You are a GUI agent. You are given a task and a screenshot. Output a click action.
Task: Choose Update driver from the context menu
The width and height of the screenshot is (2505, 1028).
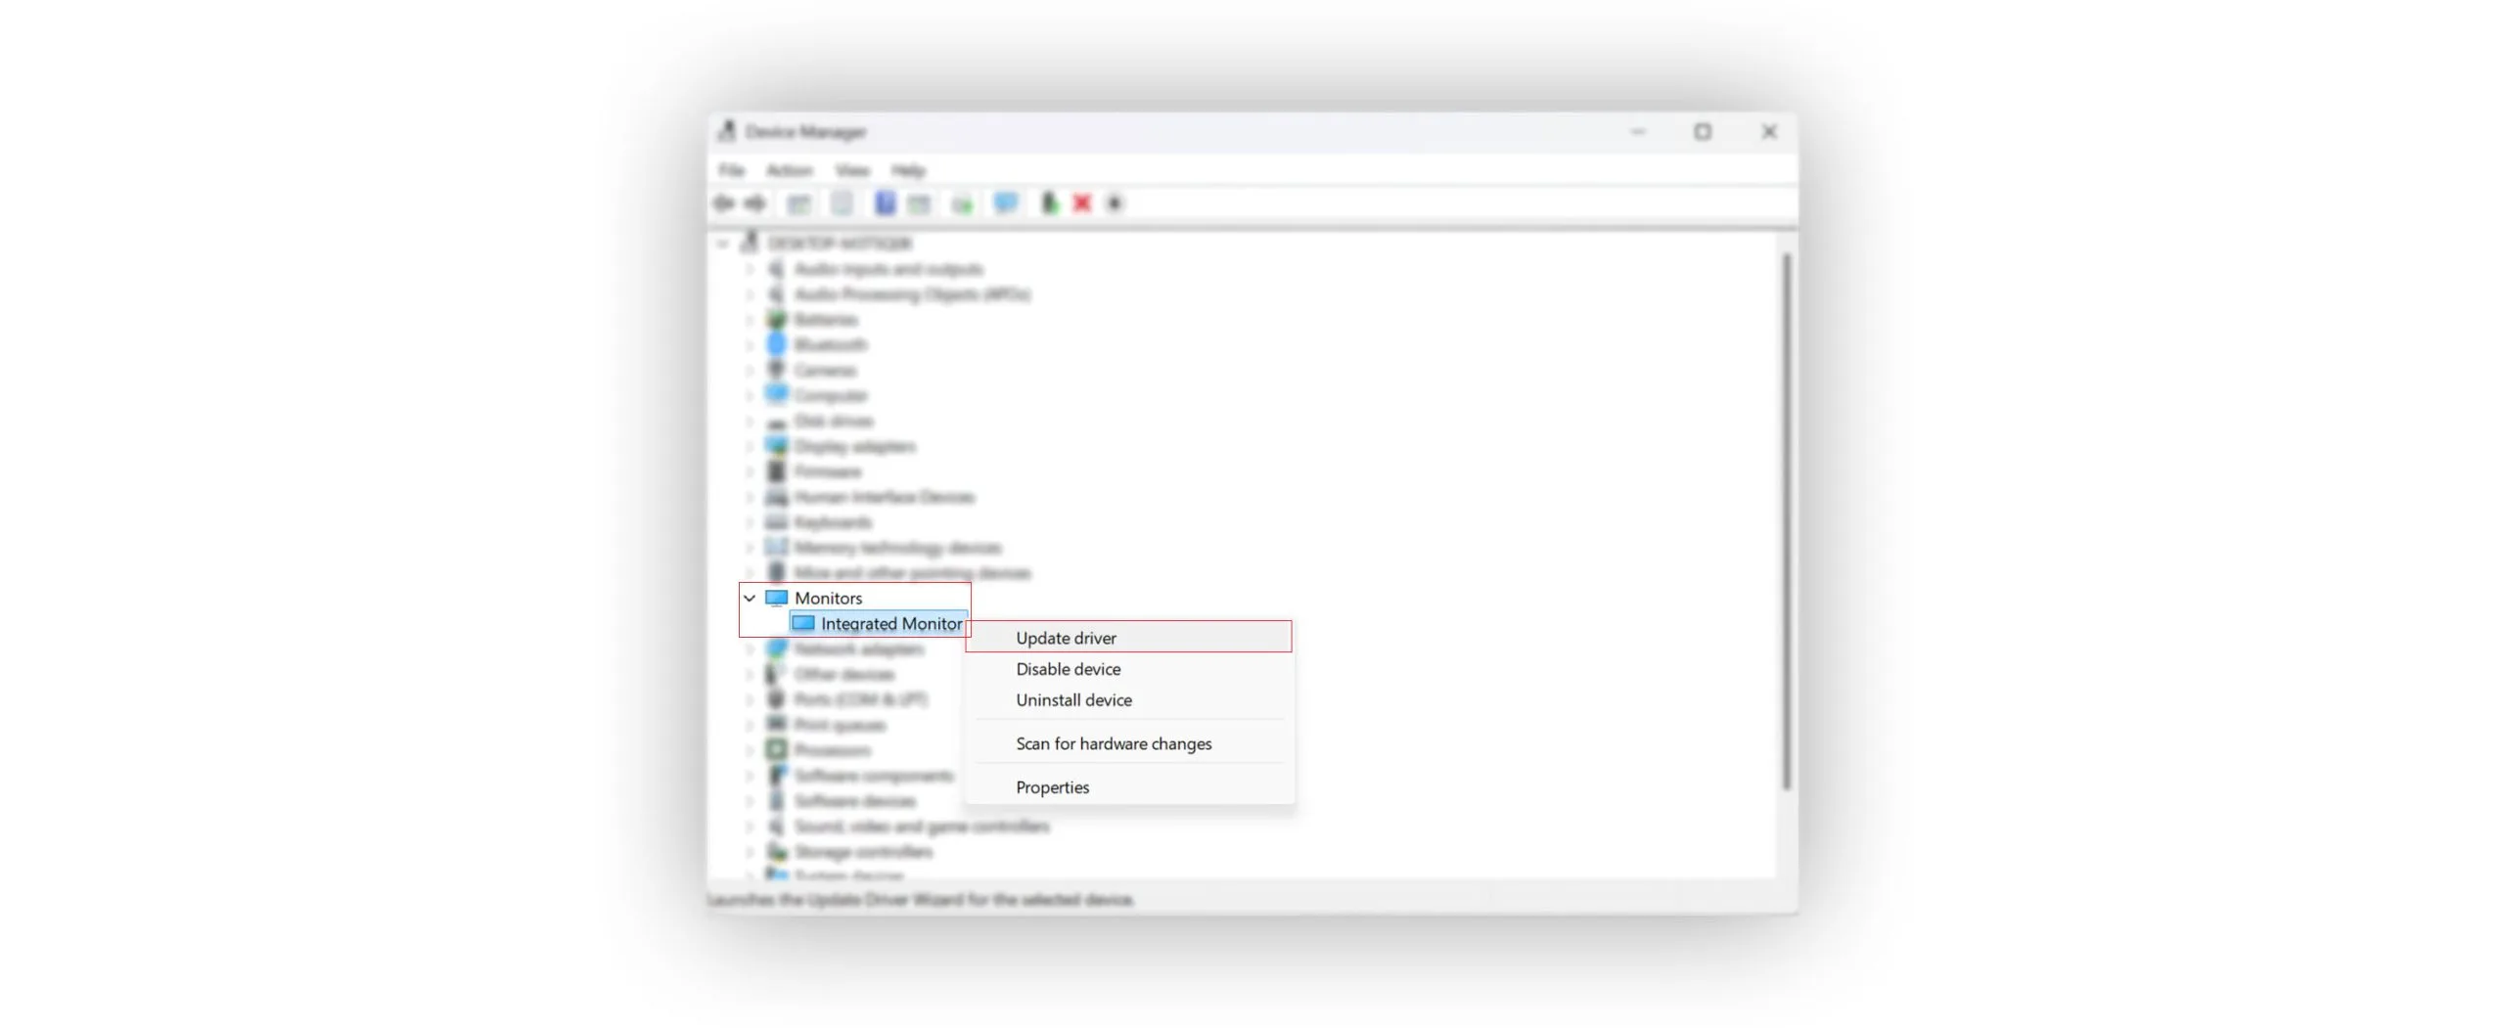(x=1066, y=638)
